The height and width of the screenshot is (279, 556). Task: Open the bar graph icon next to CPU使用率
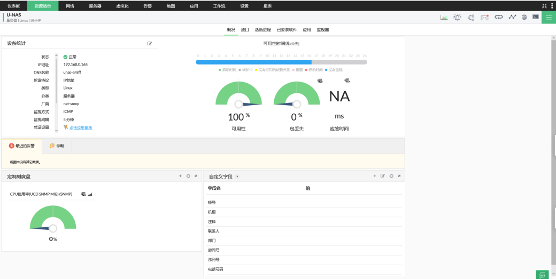[x=90, y=194]
